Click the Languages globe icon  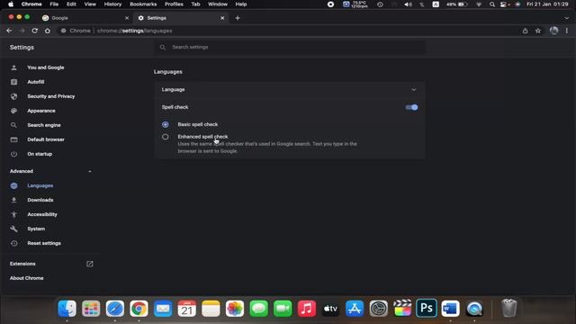coord(14,185)
